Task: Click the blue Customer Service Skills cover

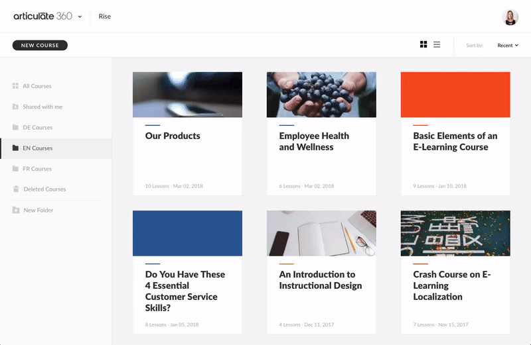Action: point(187,233)
